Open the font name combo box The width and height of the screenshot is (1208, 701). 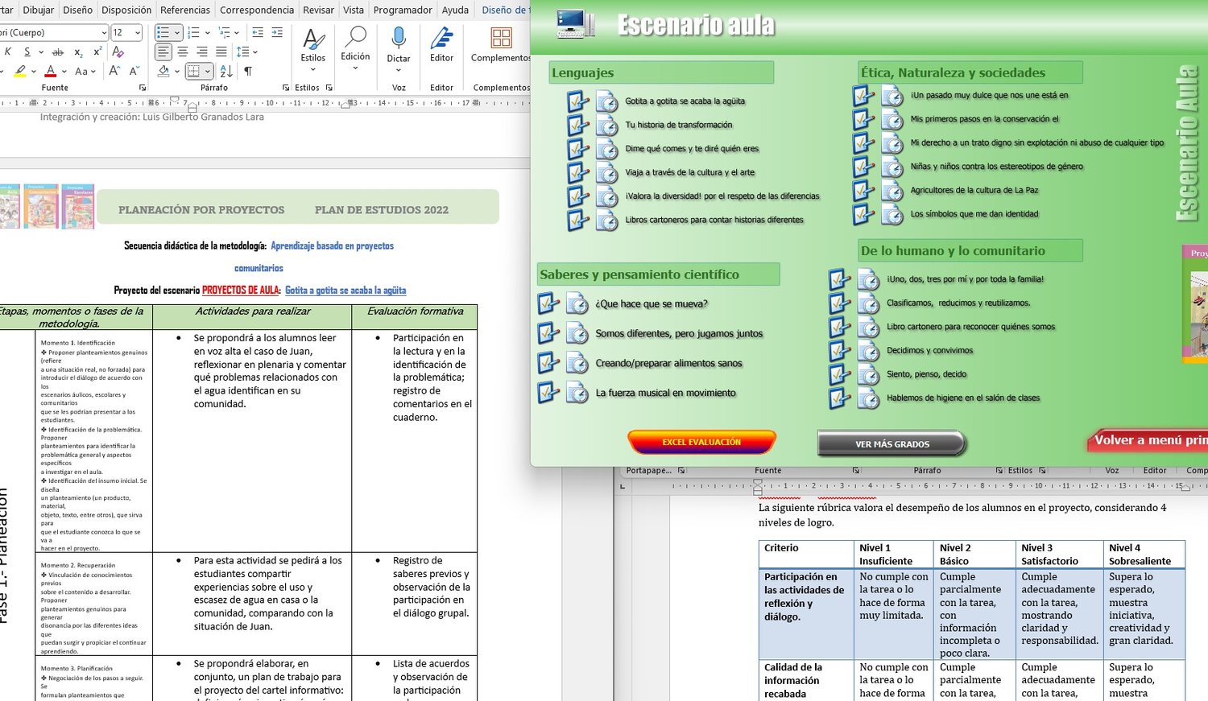53,33
